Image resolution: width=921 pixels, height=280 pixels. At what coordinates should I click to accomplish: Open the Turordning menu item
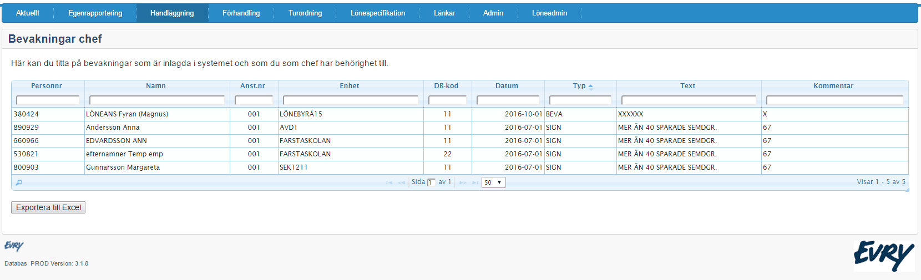[305, 13]
